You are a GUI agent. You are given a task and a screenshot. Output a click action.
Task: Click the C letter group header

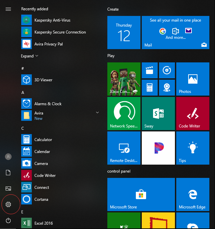tap(23, 128)
